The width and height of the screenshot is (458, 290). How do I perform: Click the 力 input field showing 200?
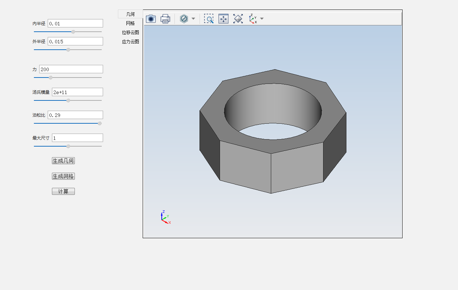tap(71, 69)
